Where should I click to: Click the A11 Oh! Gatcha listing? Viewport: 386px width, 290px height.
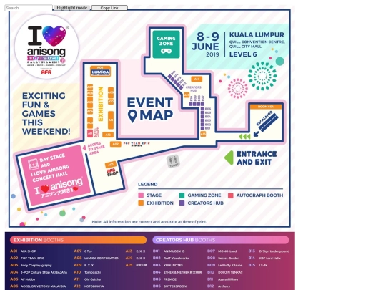coord(87,279)
